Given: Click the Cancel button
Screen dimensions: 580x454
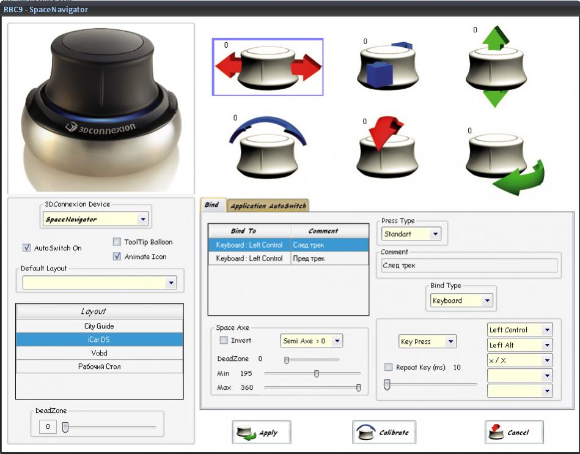Looking at the screenshot, I should [x=514, y=432].
